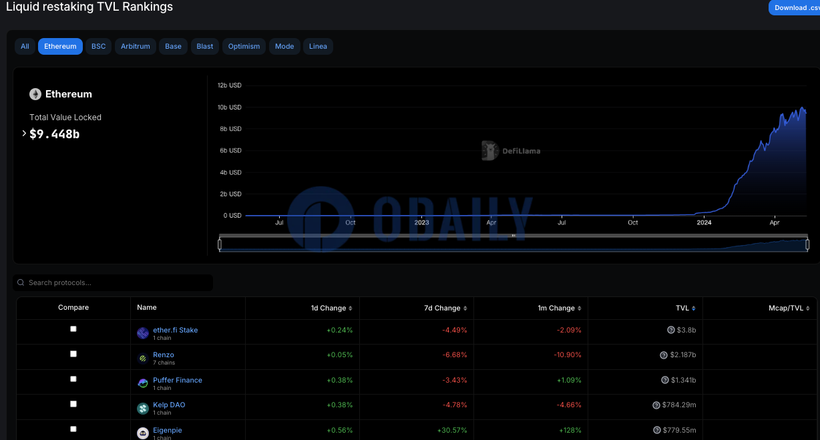
Task: Click the question mark icon beside $1.341b
Action: 664,380
